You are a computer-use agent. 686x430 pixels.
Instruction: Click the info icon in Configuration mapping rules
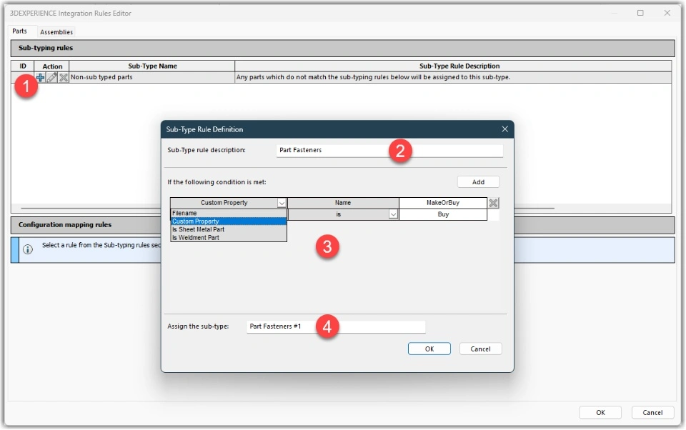(x=28, y=249)
